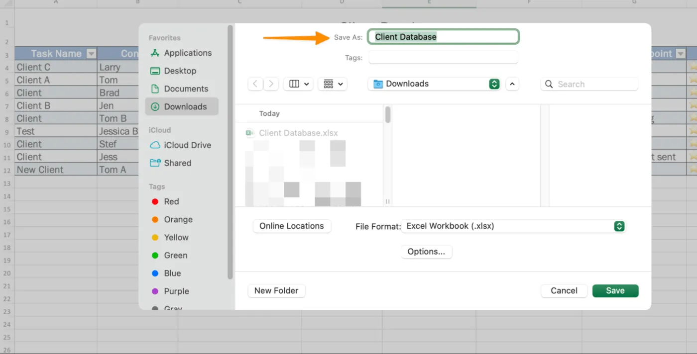Select the Red tag swatch
This screenshot has height=354, width=697.
[155, 201]
